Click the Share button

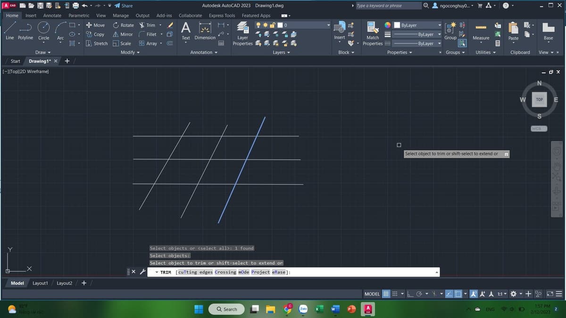pos(124,6)
